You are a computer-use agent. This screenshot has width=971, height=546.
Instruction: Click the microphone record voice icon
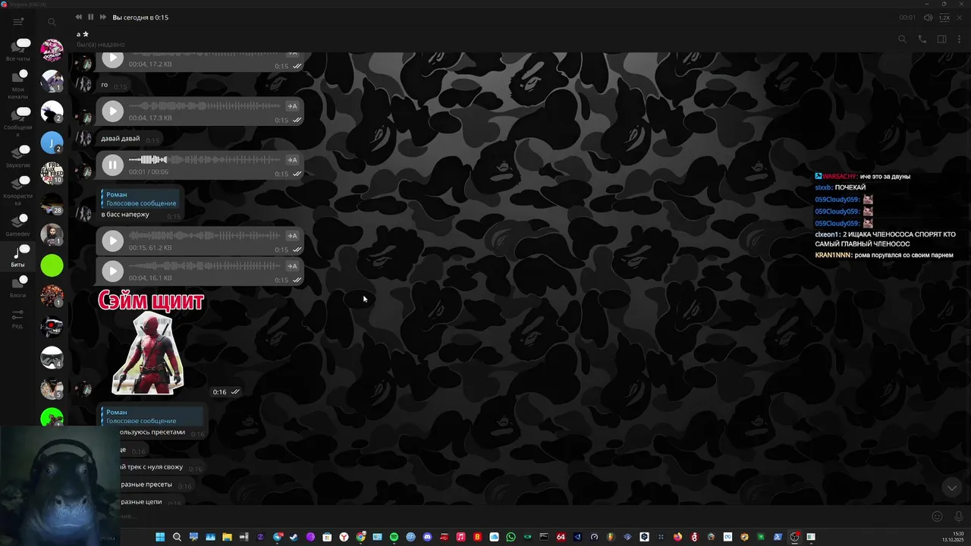point(959,516)
